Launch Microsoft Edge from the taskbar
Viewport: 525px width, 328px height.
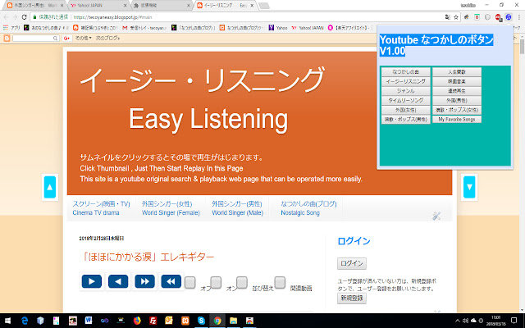pyautogui.click(x=24, y=321)
